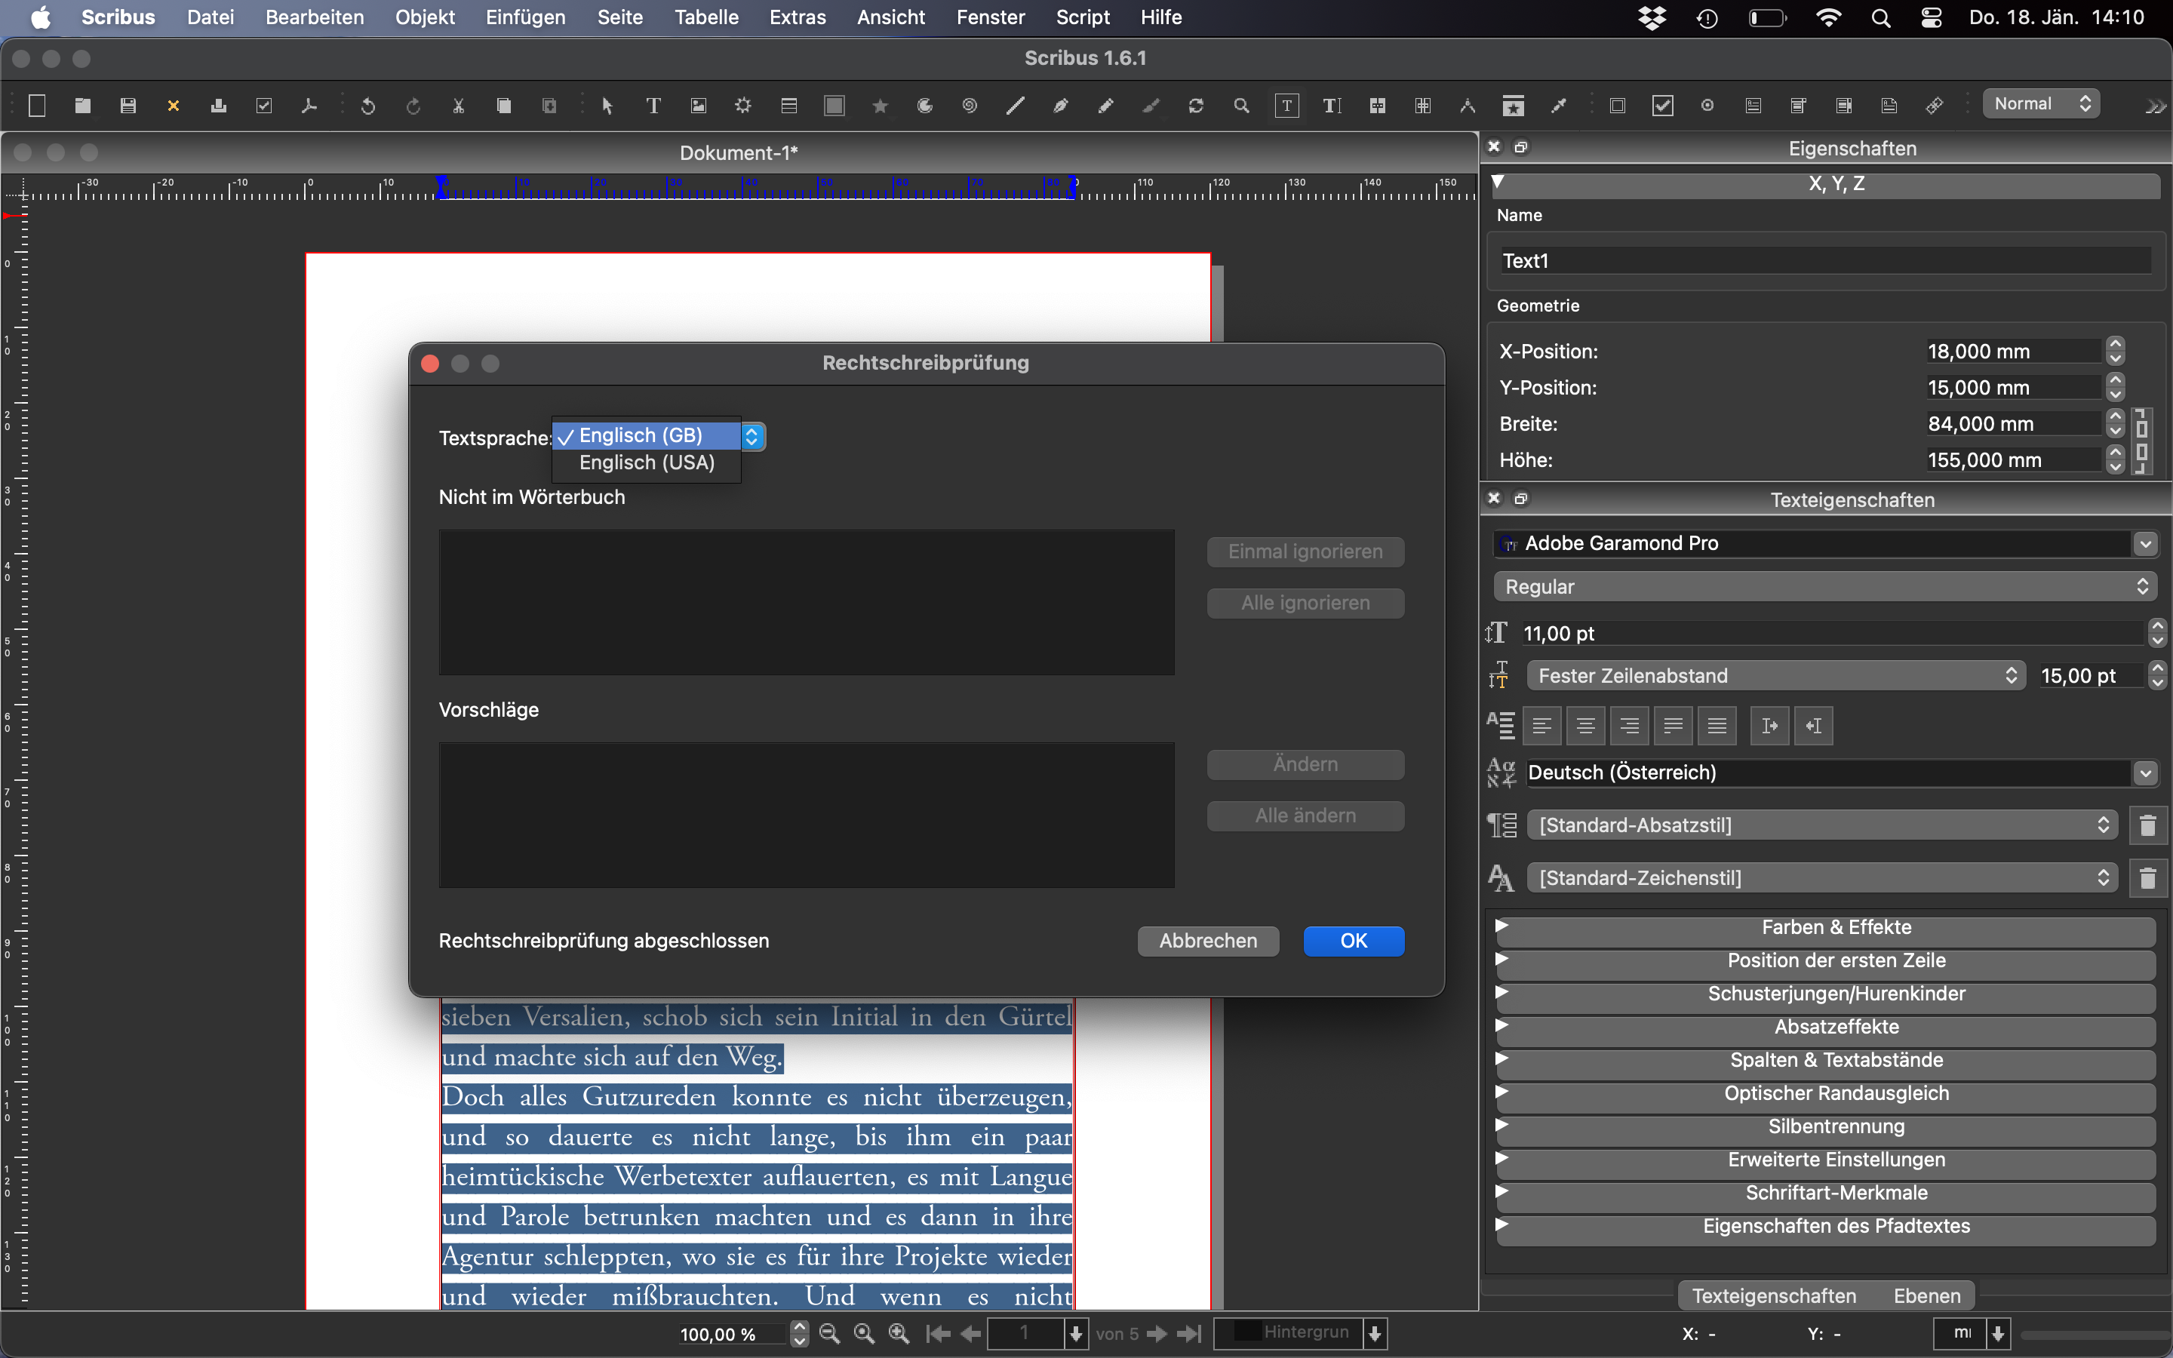The width and height of the screenshot is (2173, 1358).
Task: Open the Extras menu
Action: click(797, 17)
